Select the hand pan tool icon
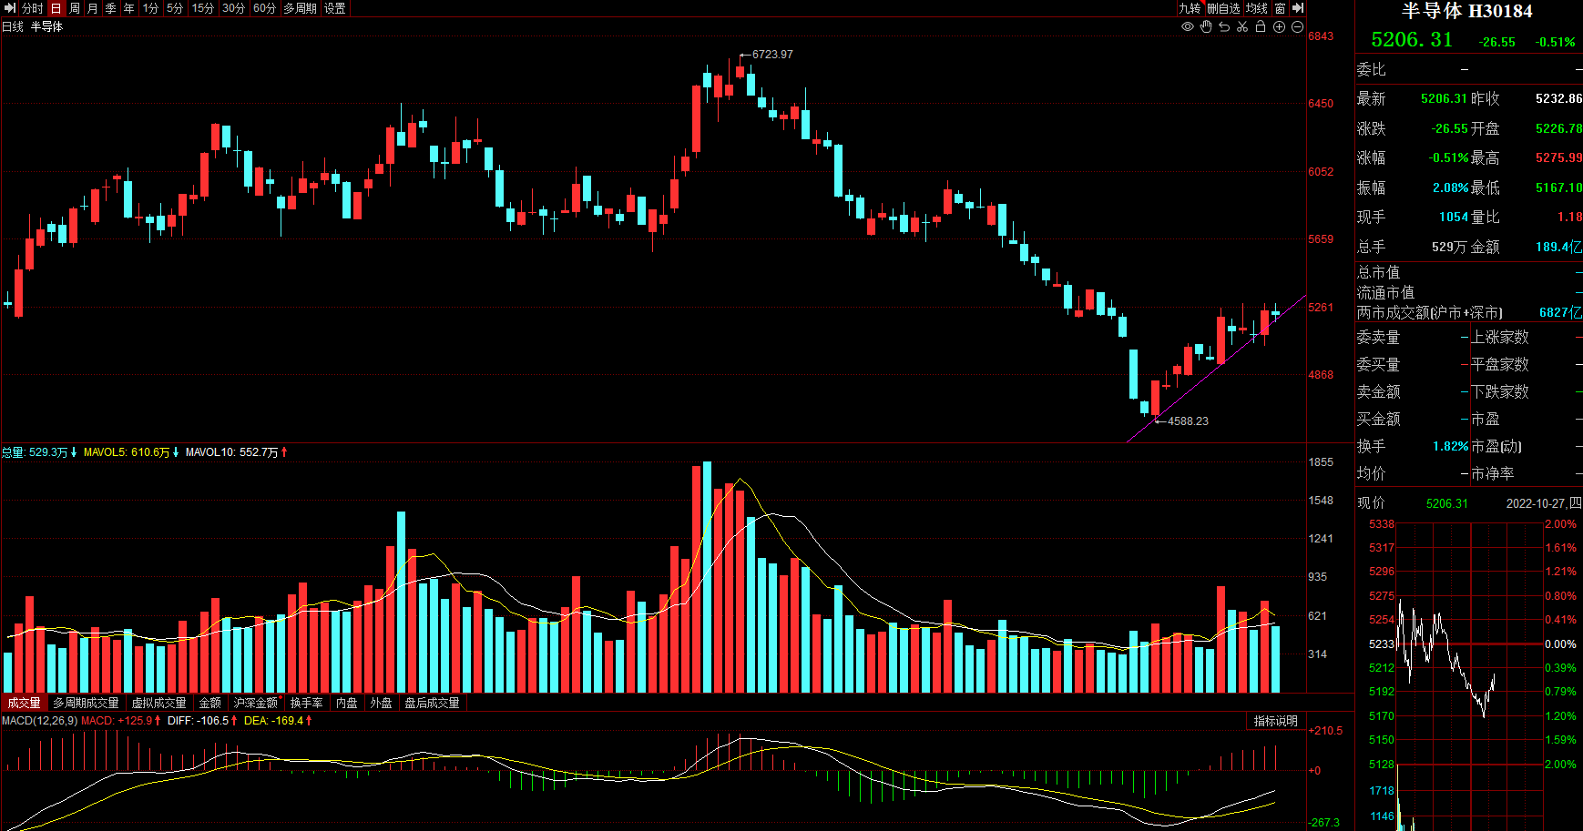 coord(1206,26)
